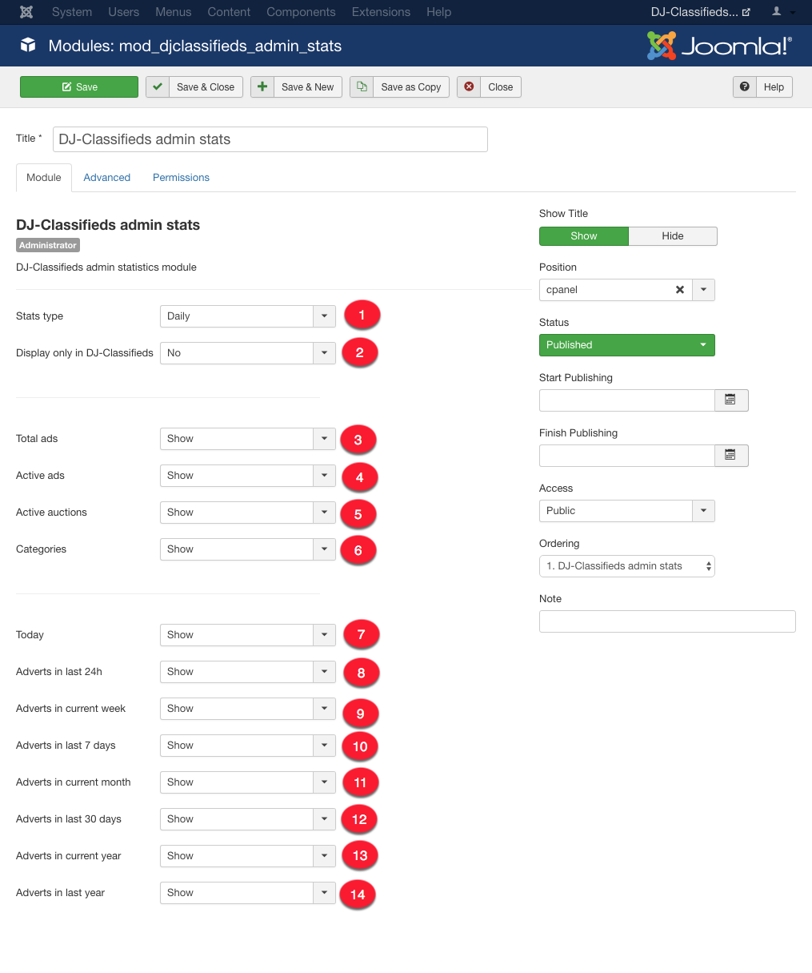The width and height of the screenshot is (812, 973).
Task: Open Adverts in current month dropdown
Action: (247, 782)
